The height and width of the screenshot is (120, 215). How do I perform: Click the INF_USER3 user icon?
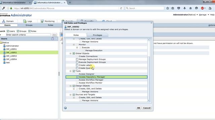[4, 56]
